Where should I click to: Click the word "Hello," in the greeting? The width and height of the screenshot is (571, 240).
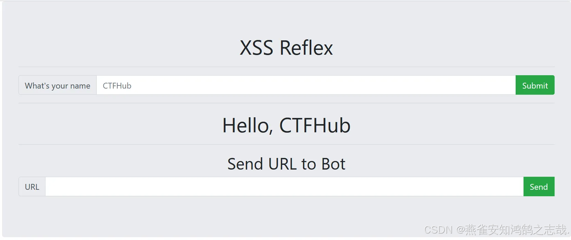pyautogui.click(x=247, y=125)
